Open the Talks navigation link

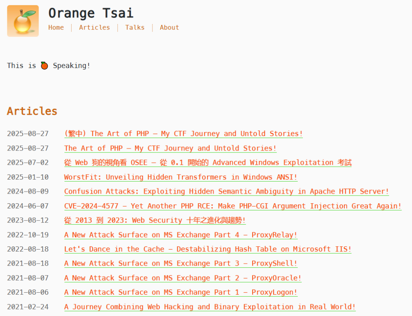(135, 27)
